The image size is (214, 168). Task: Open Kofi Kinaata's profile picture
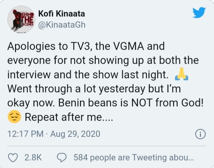(21, 19)
